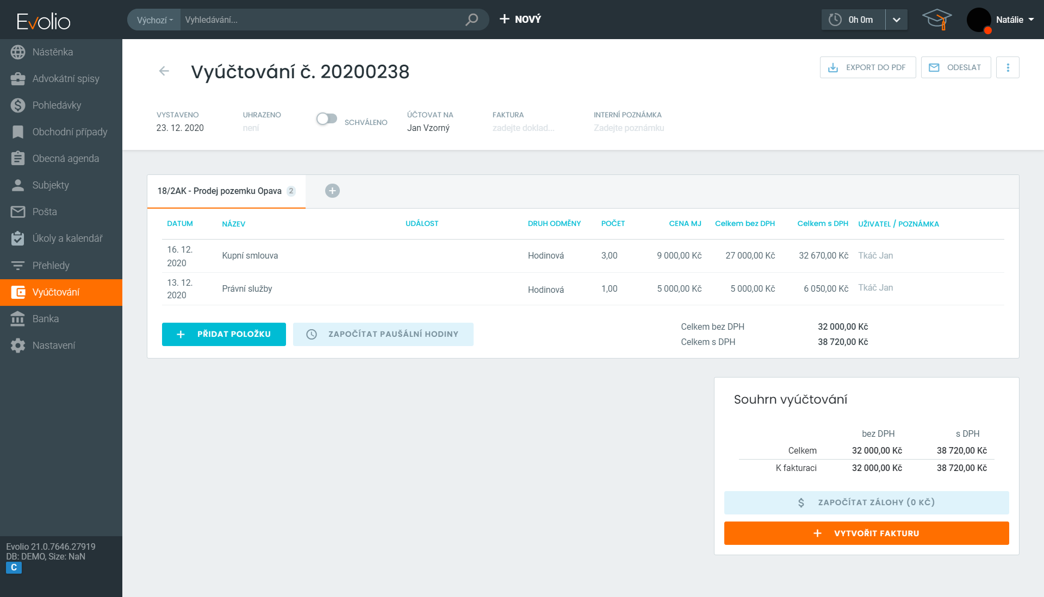This screenshot has height=597, width=1044.
Task: Go to Pohledávky in the sidebar
Action: [56, 105]
